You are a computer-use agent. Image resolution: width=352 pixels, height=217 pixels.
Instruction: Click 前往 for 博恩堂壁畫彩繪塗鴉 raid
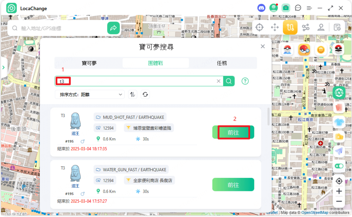click(233, 132)
